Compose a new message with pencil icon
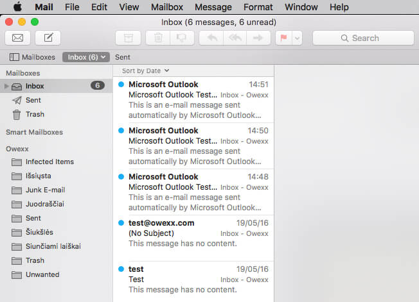 (x=48, y=38)
